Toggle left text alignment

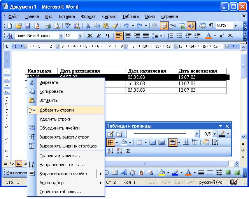pos(119,36)
